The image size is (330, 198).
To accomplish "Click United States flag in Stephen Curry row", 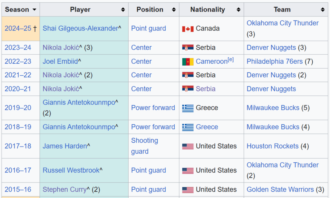I will (x=188, y=190).
